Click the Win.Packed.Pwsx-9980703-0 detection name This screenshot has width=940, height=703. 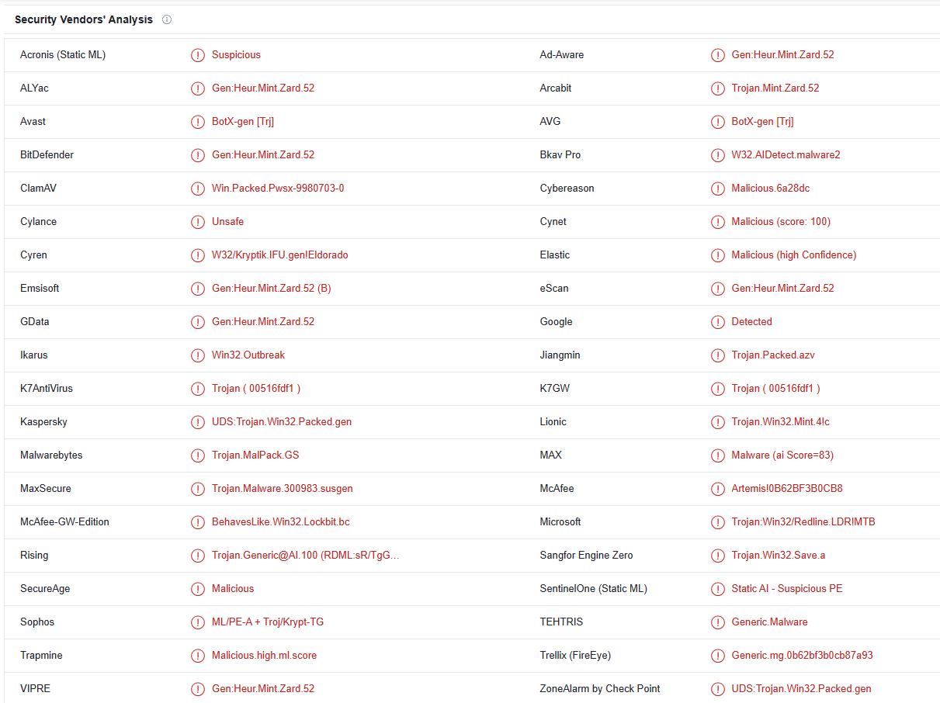277,189
